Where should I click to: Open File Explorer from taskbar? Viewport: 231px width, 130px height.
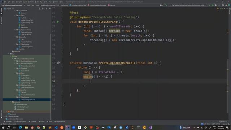(26, 127)
